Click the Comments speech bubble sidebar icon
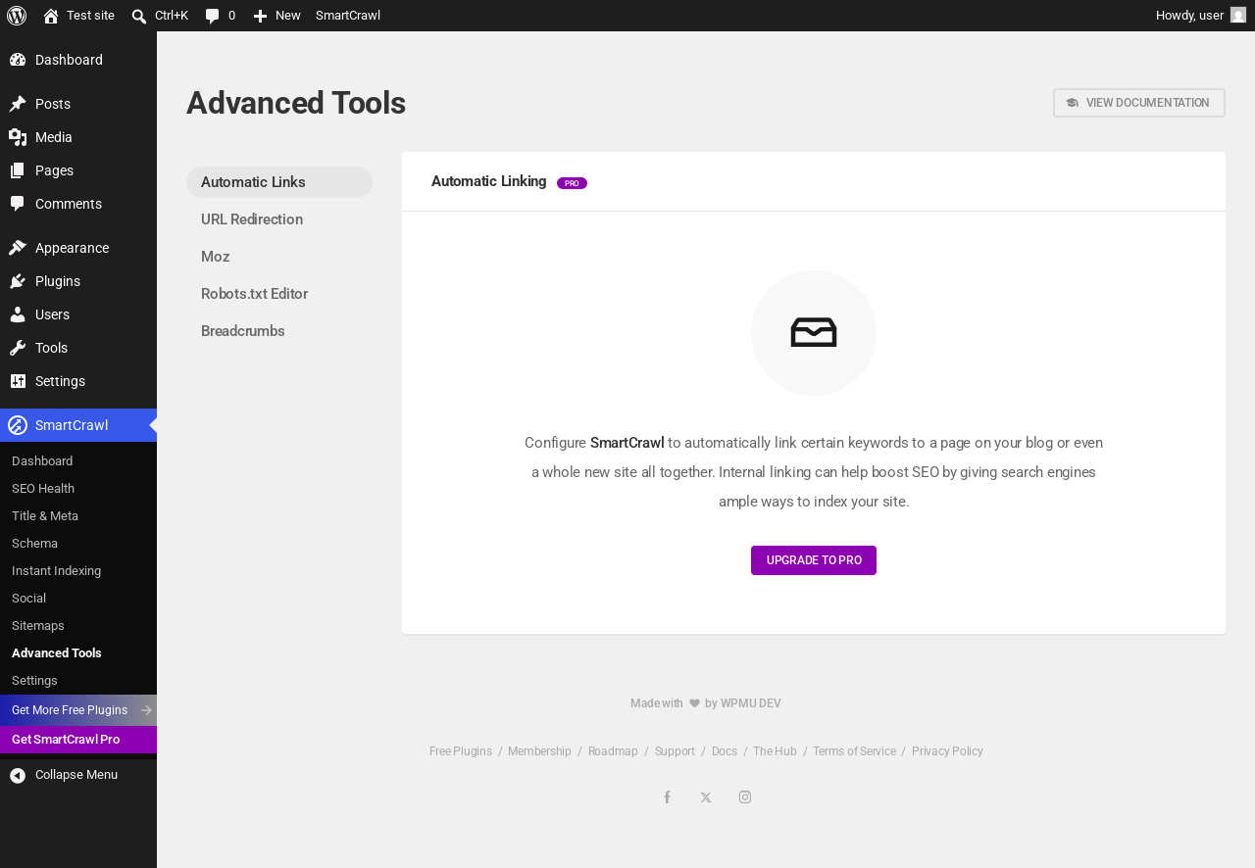Image resolution: width=1255 pixels, height=868 pixels. (18, 204)
